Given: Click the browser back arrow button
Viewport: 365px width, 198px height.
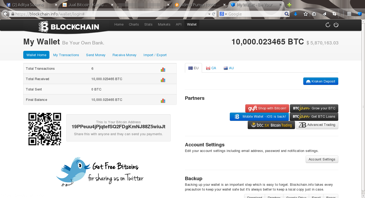Looking at the screenshot, I should (x=5, y=14).
